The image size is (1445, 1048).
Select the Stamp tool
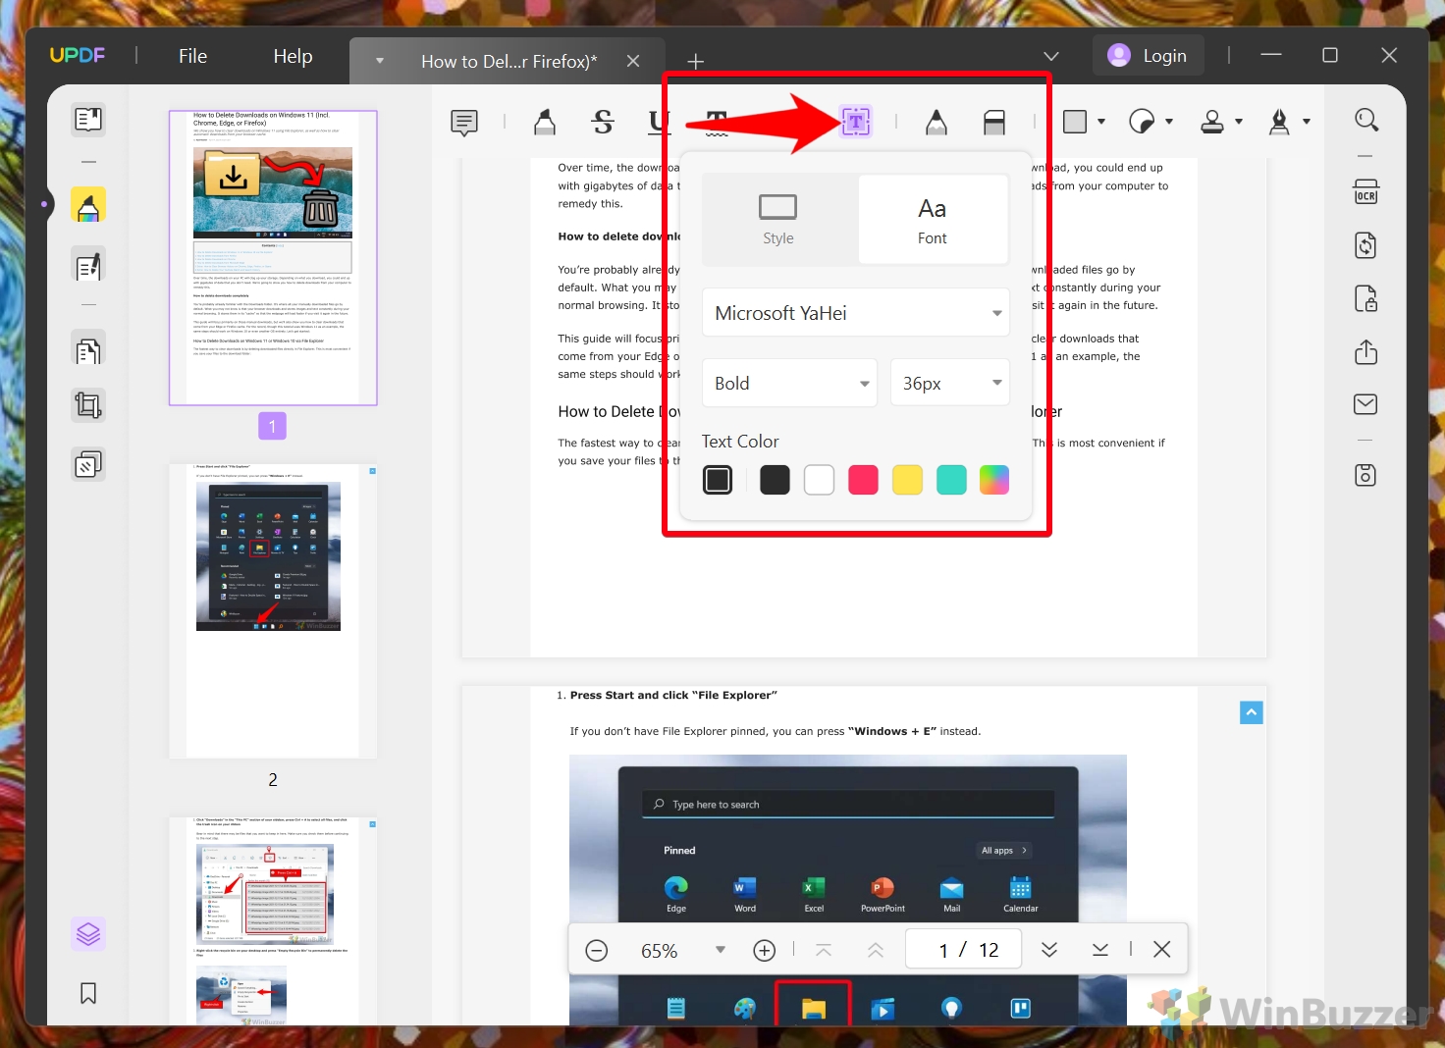click(1213, 122)
